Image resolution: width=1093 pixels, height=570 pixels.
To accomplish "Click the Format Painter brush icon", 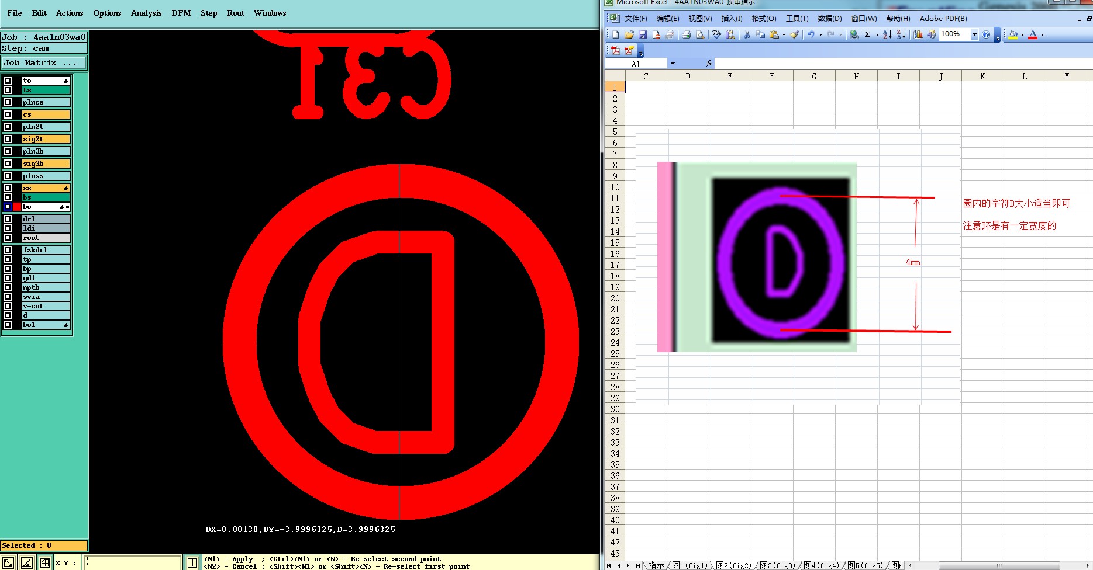I will pyautogui.click(x=794, y=34).
